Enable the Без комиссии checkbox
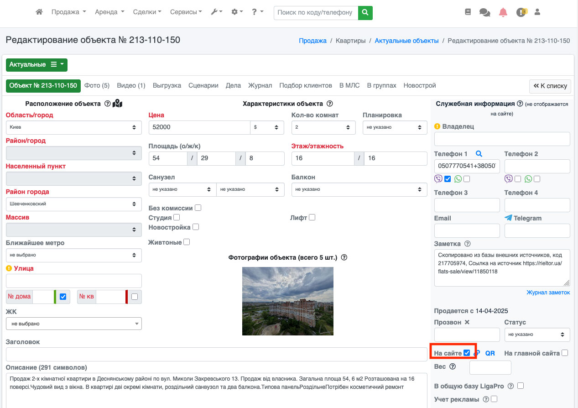Viewport: 578px width, 408px height. [x=198, y=208]
